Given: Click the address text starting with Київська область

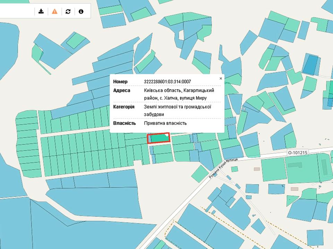Looking at the screenshot, I should (179, 94).
